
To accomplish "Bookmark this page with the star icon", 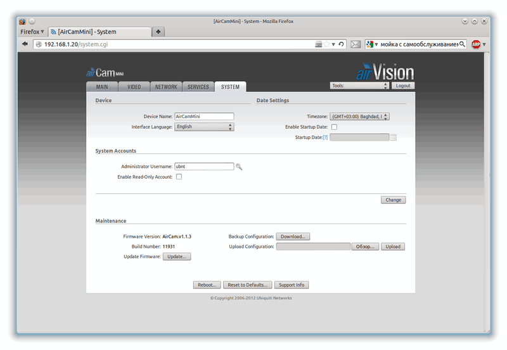I will pyautogui.click(x=326, y=44).
